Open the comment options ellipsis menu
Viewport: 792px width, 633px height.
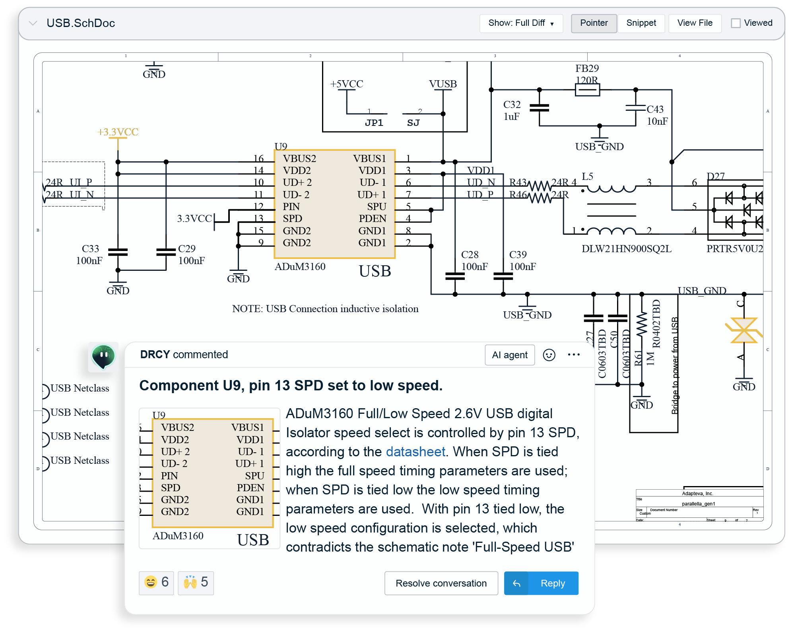pos(574,355)
